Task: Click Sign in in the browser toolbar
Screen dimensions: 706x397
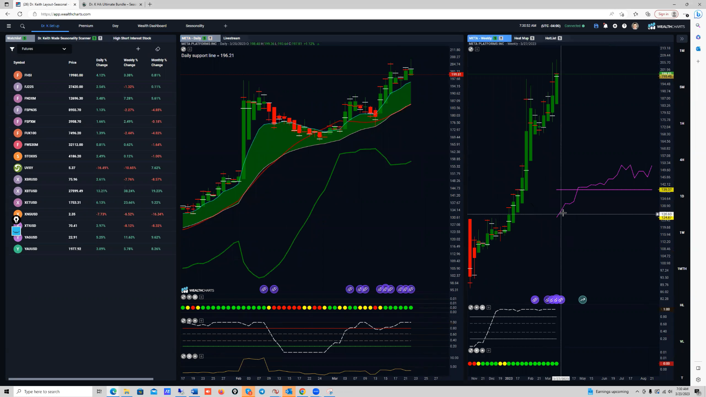Action: (x=667, y=14)
